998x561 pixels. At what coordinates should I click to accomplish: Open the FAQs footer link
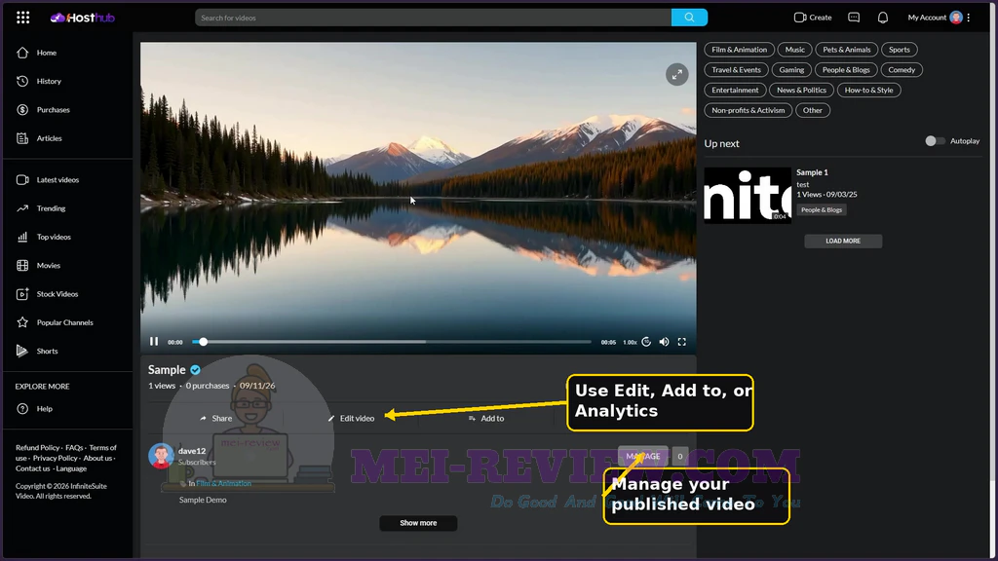74,448
